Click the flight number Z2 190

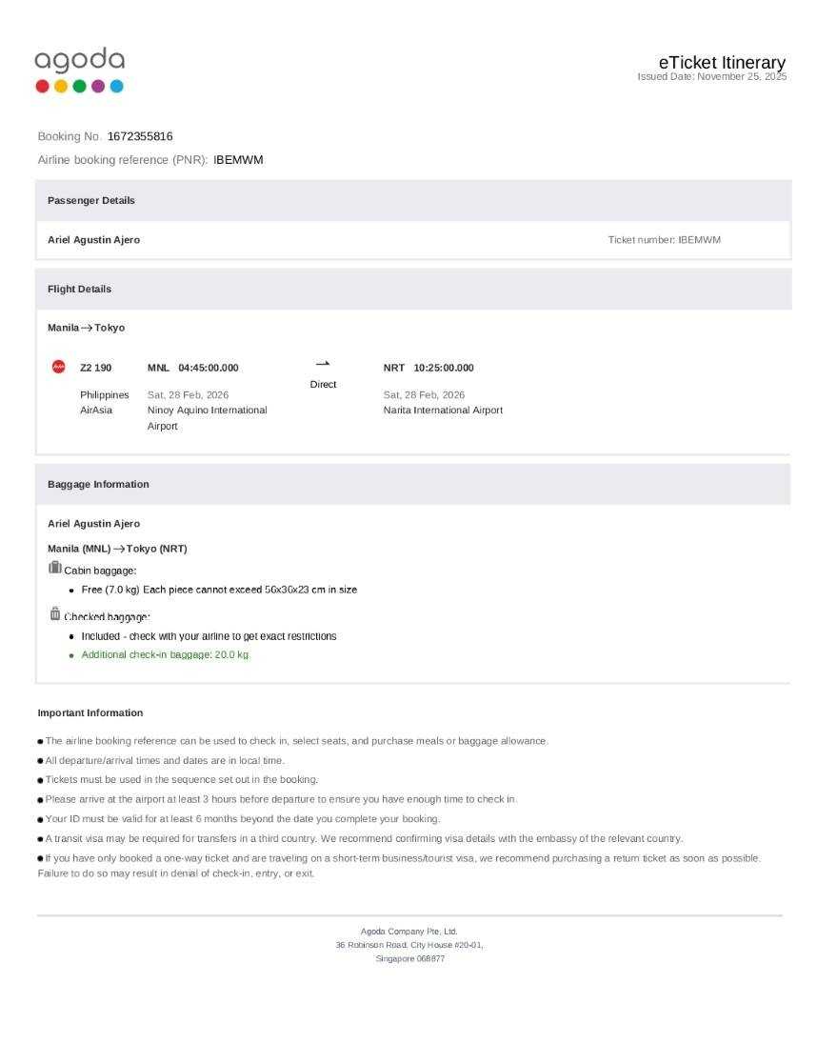click(x=95, y=368)
